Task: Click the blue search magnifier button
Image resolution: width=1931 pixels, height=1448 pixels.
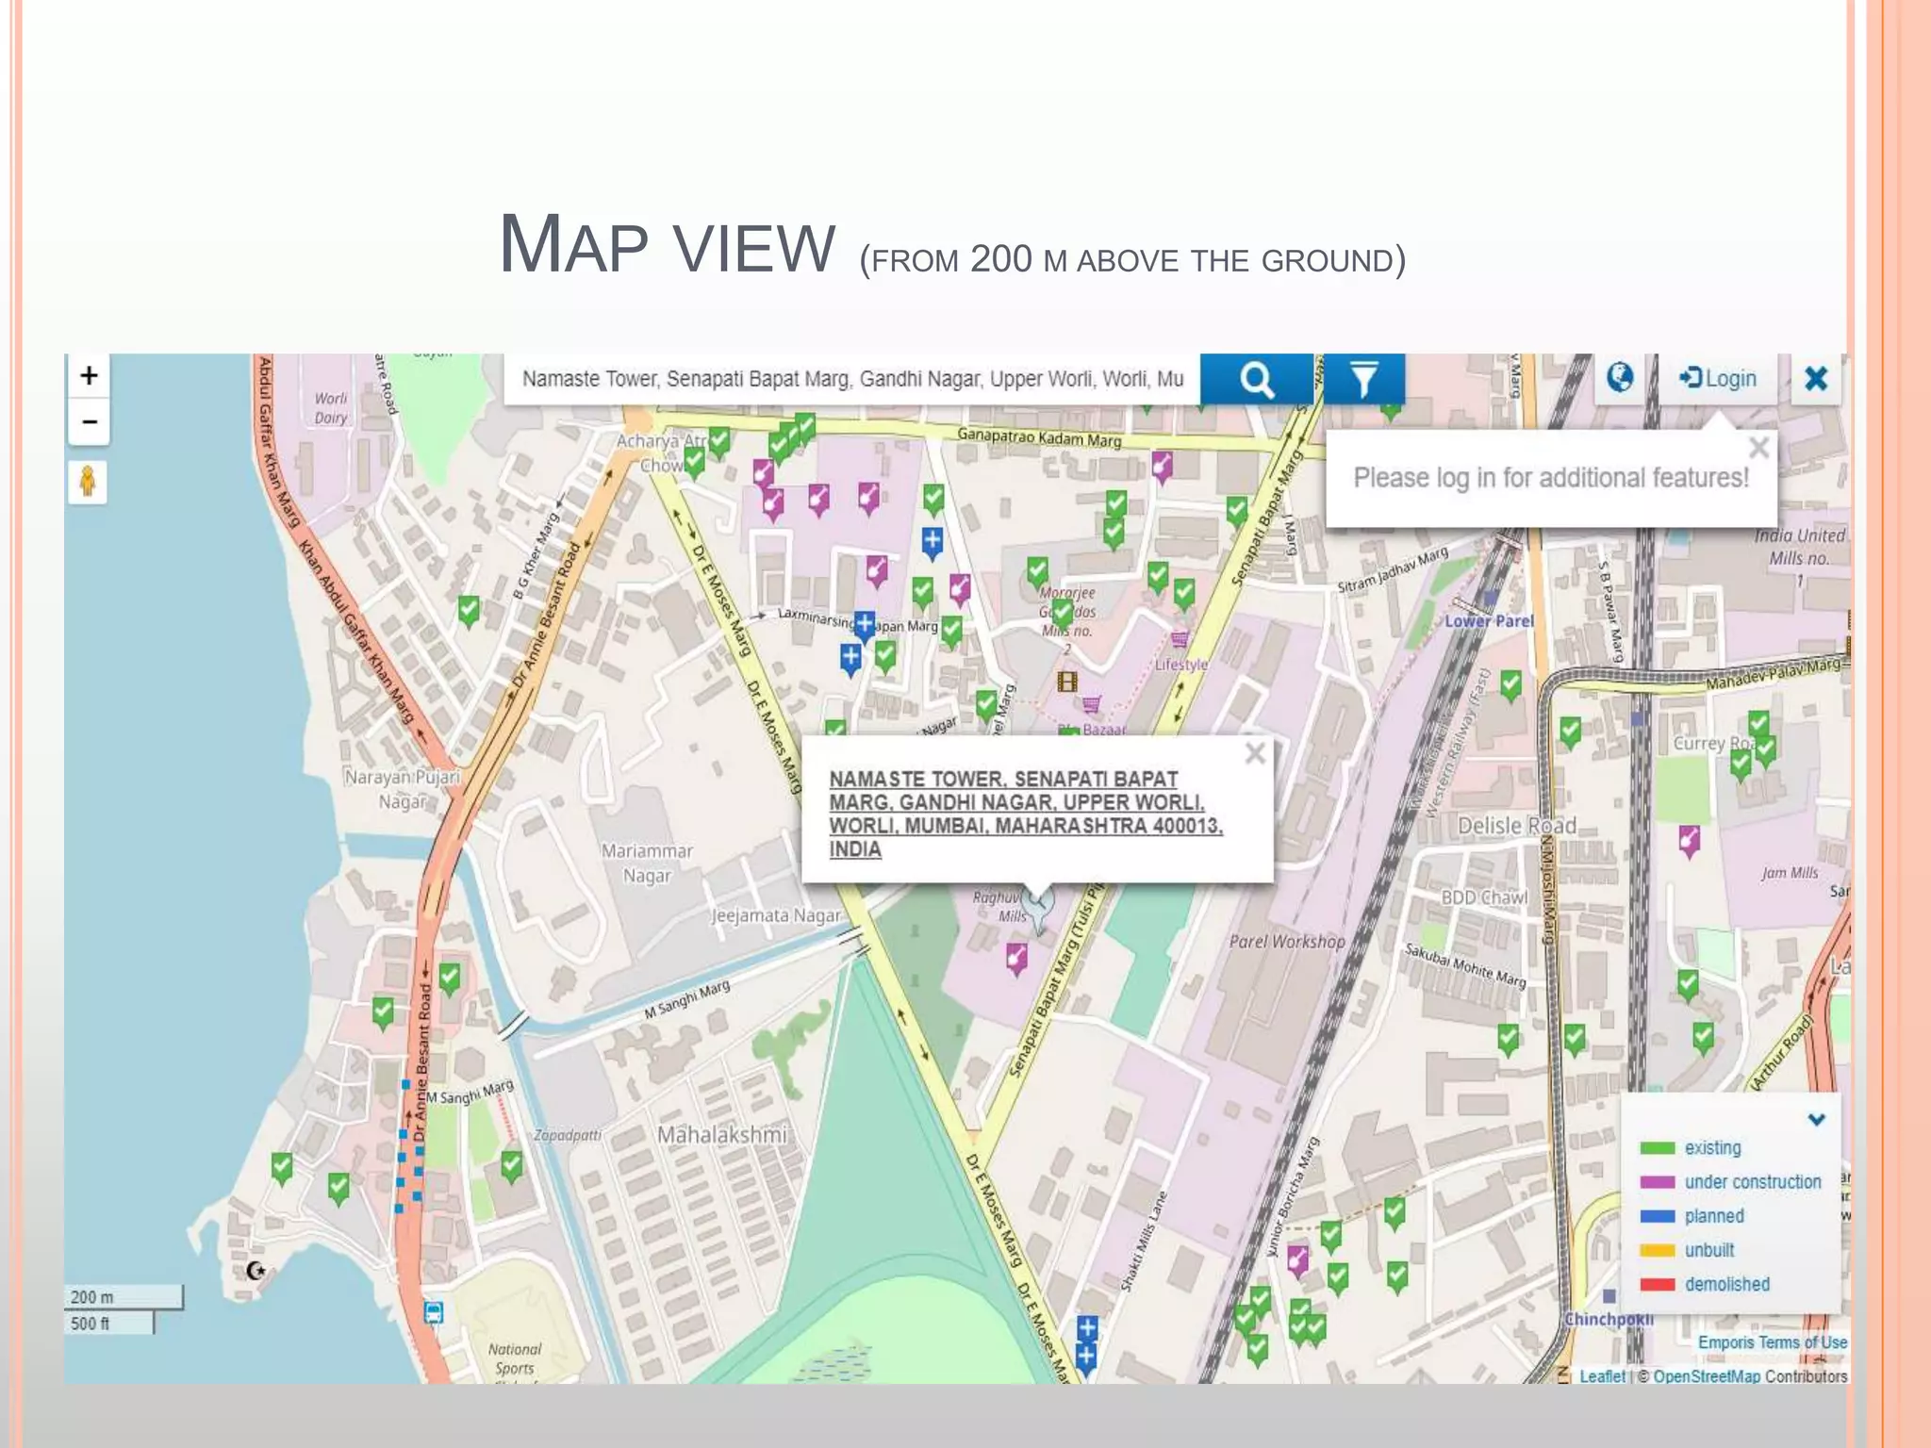Action: click(1256, 379)
